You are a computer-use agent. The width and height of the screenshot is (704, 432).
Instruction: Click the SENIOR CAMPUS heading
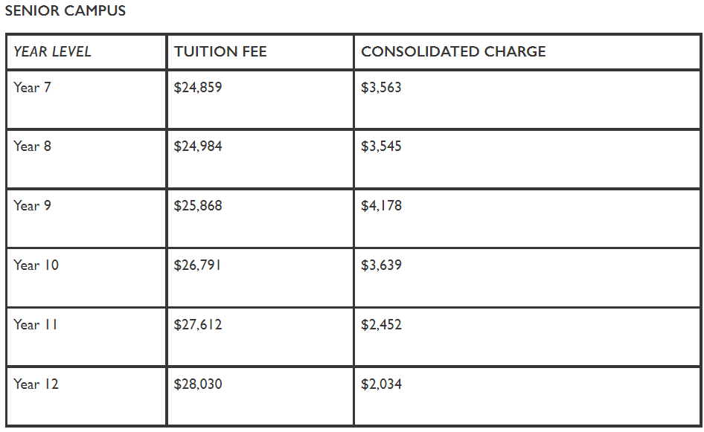pos(65,10)
